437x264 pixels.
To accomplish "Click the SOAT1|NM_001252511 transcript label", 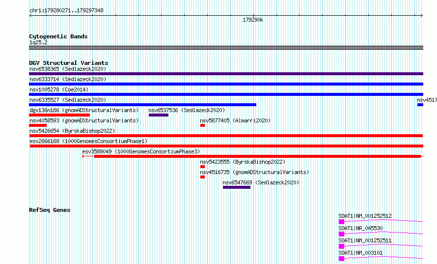I will pyautogui.click(x=365, y=240).
